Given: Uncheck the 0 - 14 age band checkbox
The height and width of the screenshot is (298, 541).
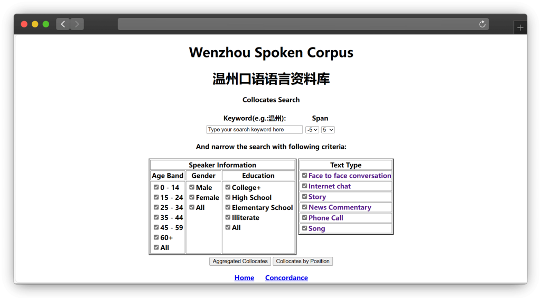Looking at the screenshot, I should coord(156,187).
